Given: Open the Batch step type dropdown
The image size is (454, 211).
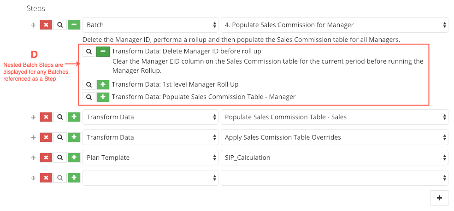Looking at the screenshot, I should tap(150, 25).
